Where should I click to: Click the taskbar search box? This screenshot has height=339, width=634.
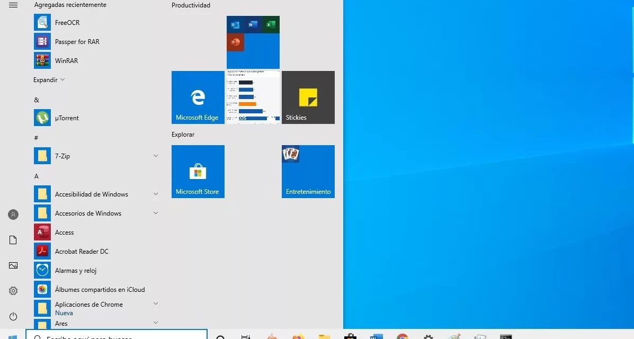[x=117, y=334]
